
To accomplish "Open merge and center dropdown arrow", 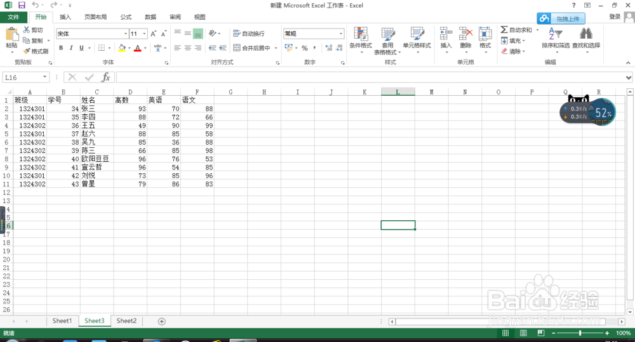I will 276,48.
